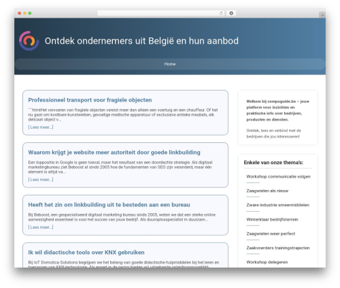340x288 pixels.
Task: Click the green maximize window dot
Action: pos(30,13)
